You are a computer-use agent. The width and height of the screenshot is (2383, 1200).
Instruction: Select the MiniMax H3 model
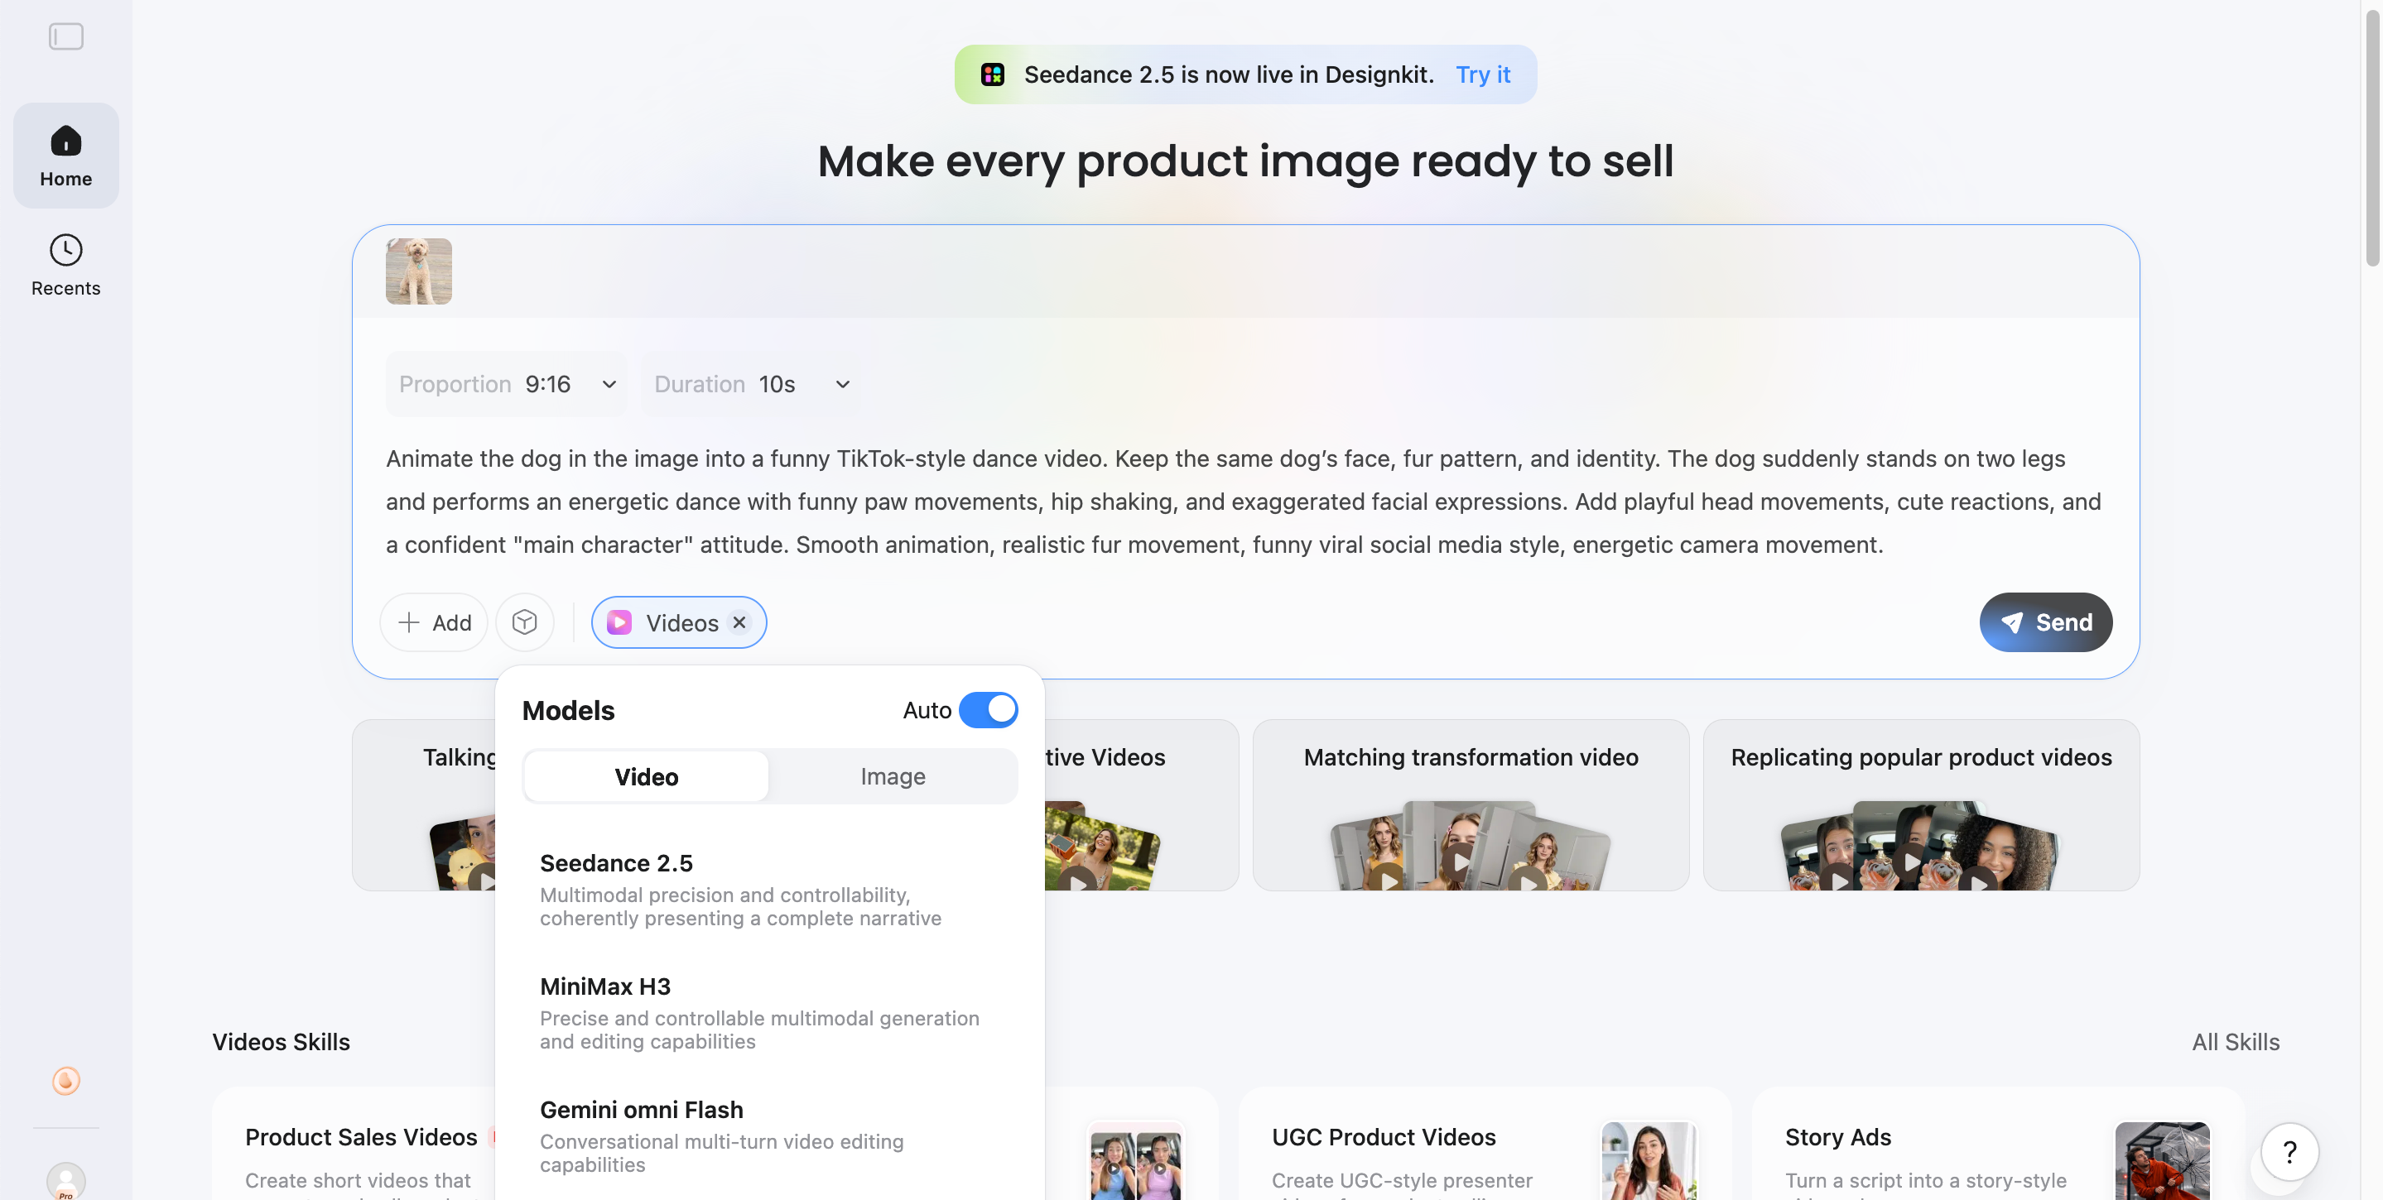coord(770,1012)
